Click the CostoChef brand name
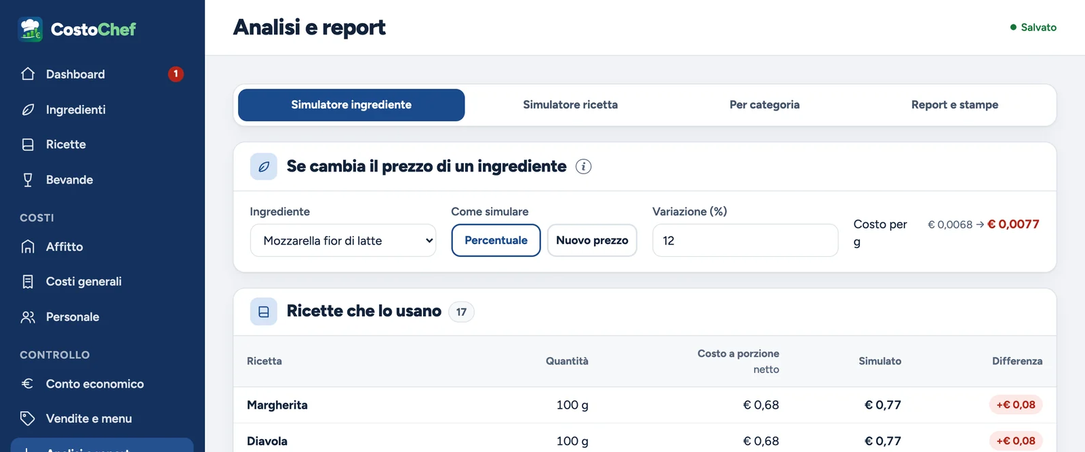 tap(94, 29)
